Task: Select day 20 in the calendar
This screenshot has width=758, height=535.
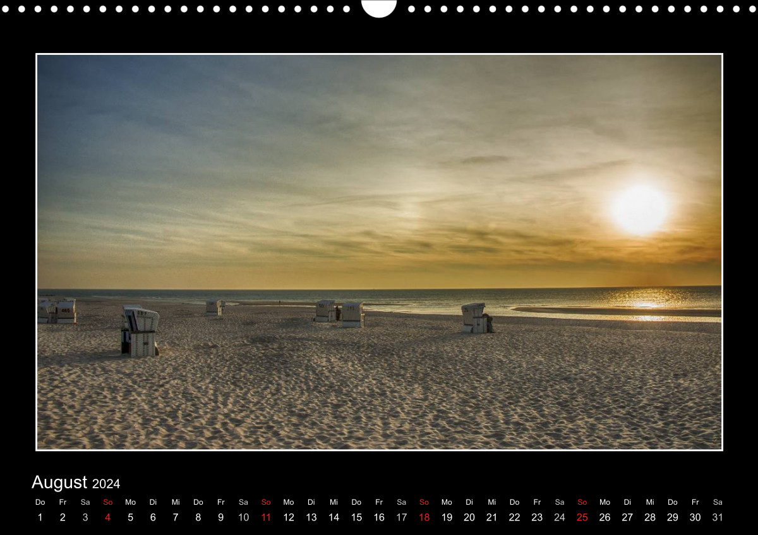Action: 469,517
